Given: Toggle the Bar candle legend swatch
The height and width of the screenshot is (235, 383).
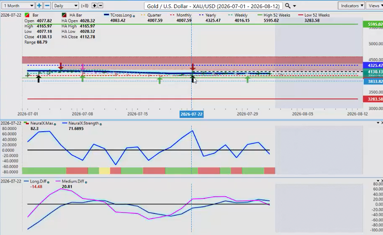Looking at the screenshot, I should coord(27,15).
